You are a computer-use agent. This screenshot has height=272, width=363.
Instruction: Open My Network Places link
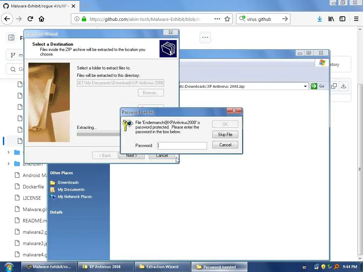pos(74,197)
